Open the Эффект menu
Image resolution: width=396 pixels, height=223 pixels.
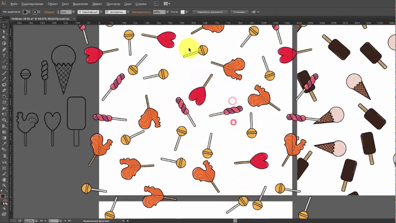(x=97, y=4)
